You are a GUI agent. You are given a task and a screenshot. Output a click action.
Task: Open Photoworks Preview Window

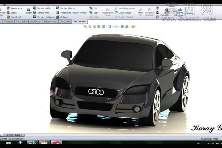72,13
